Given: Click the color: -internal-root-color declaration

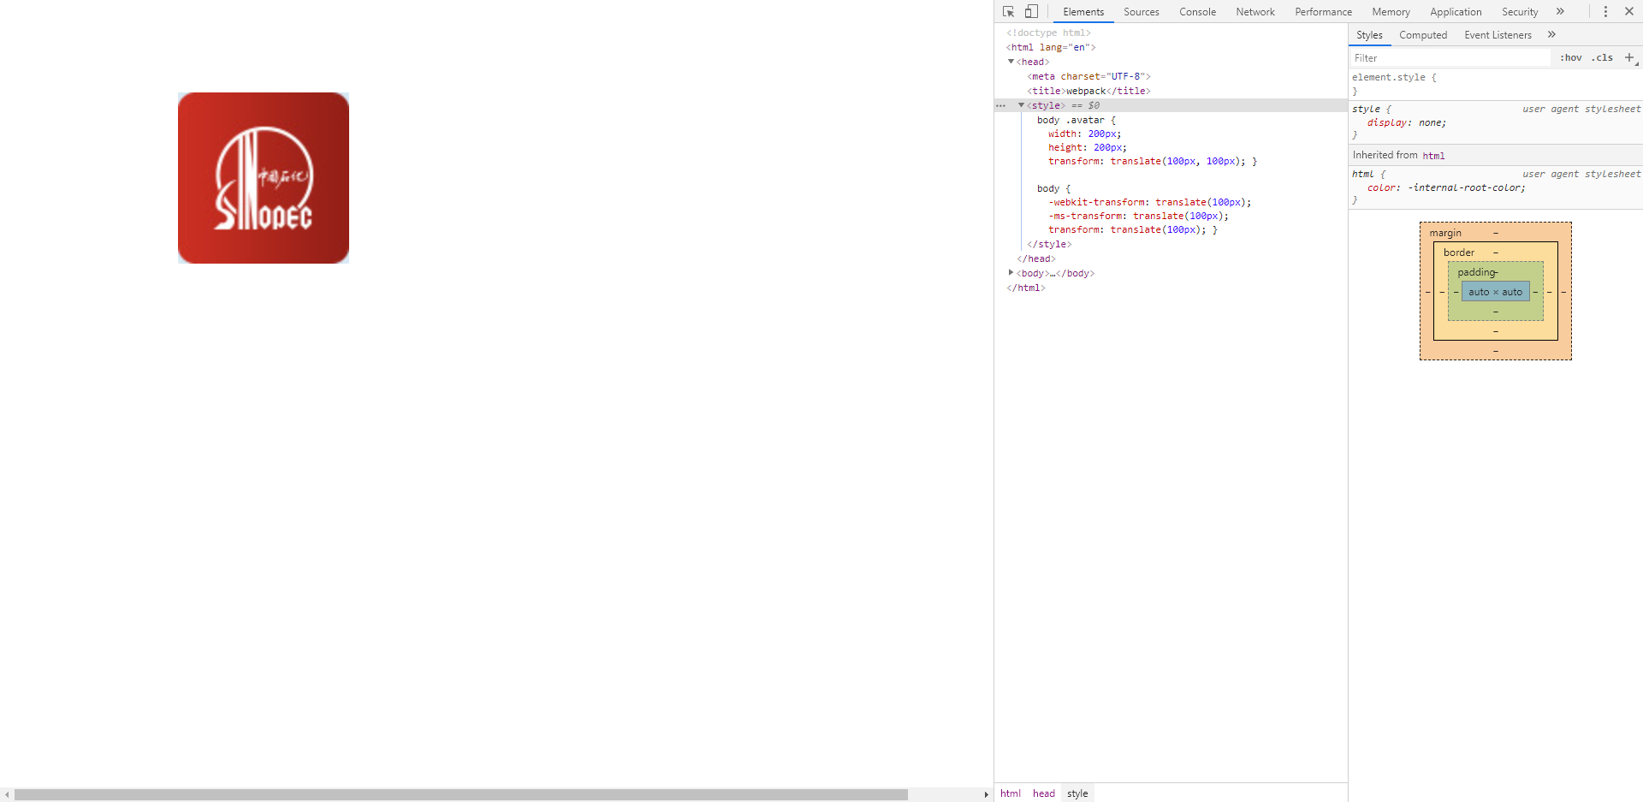Looking at the screenshot, I should [1446, 188].
